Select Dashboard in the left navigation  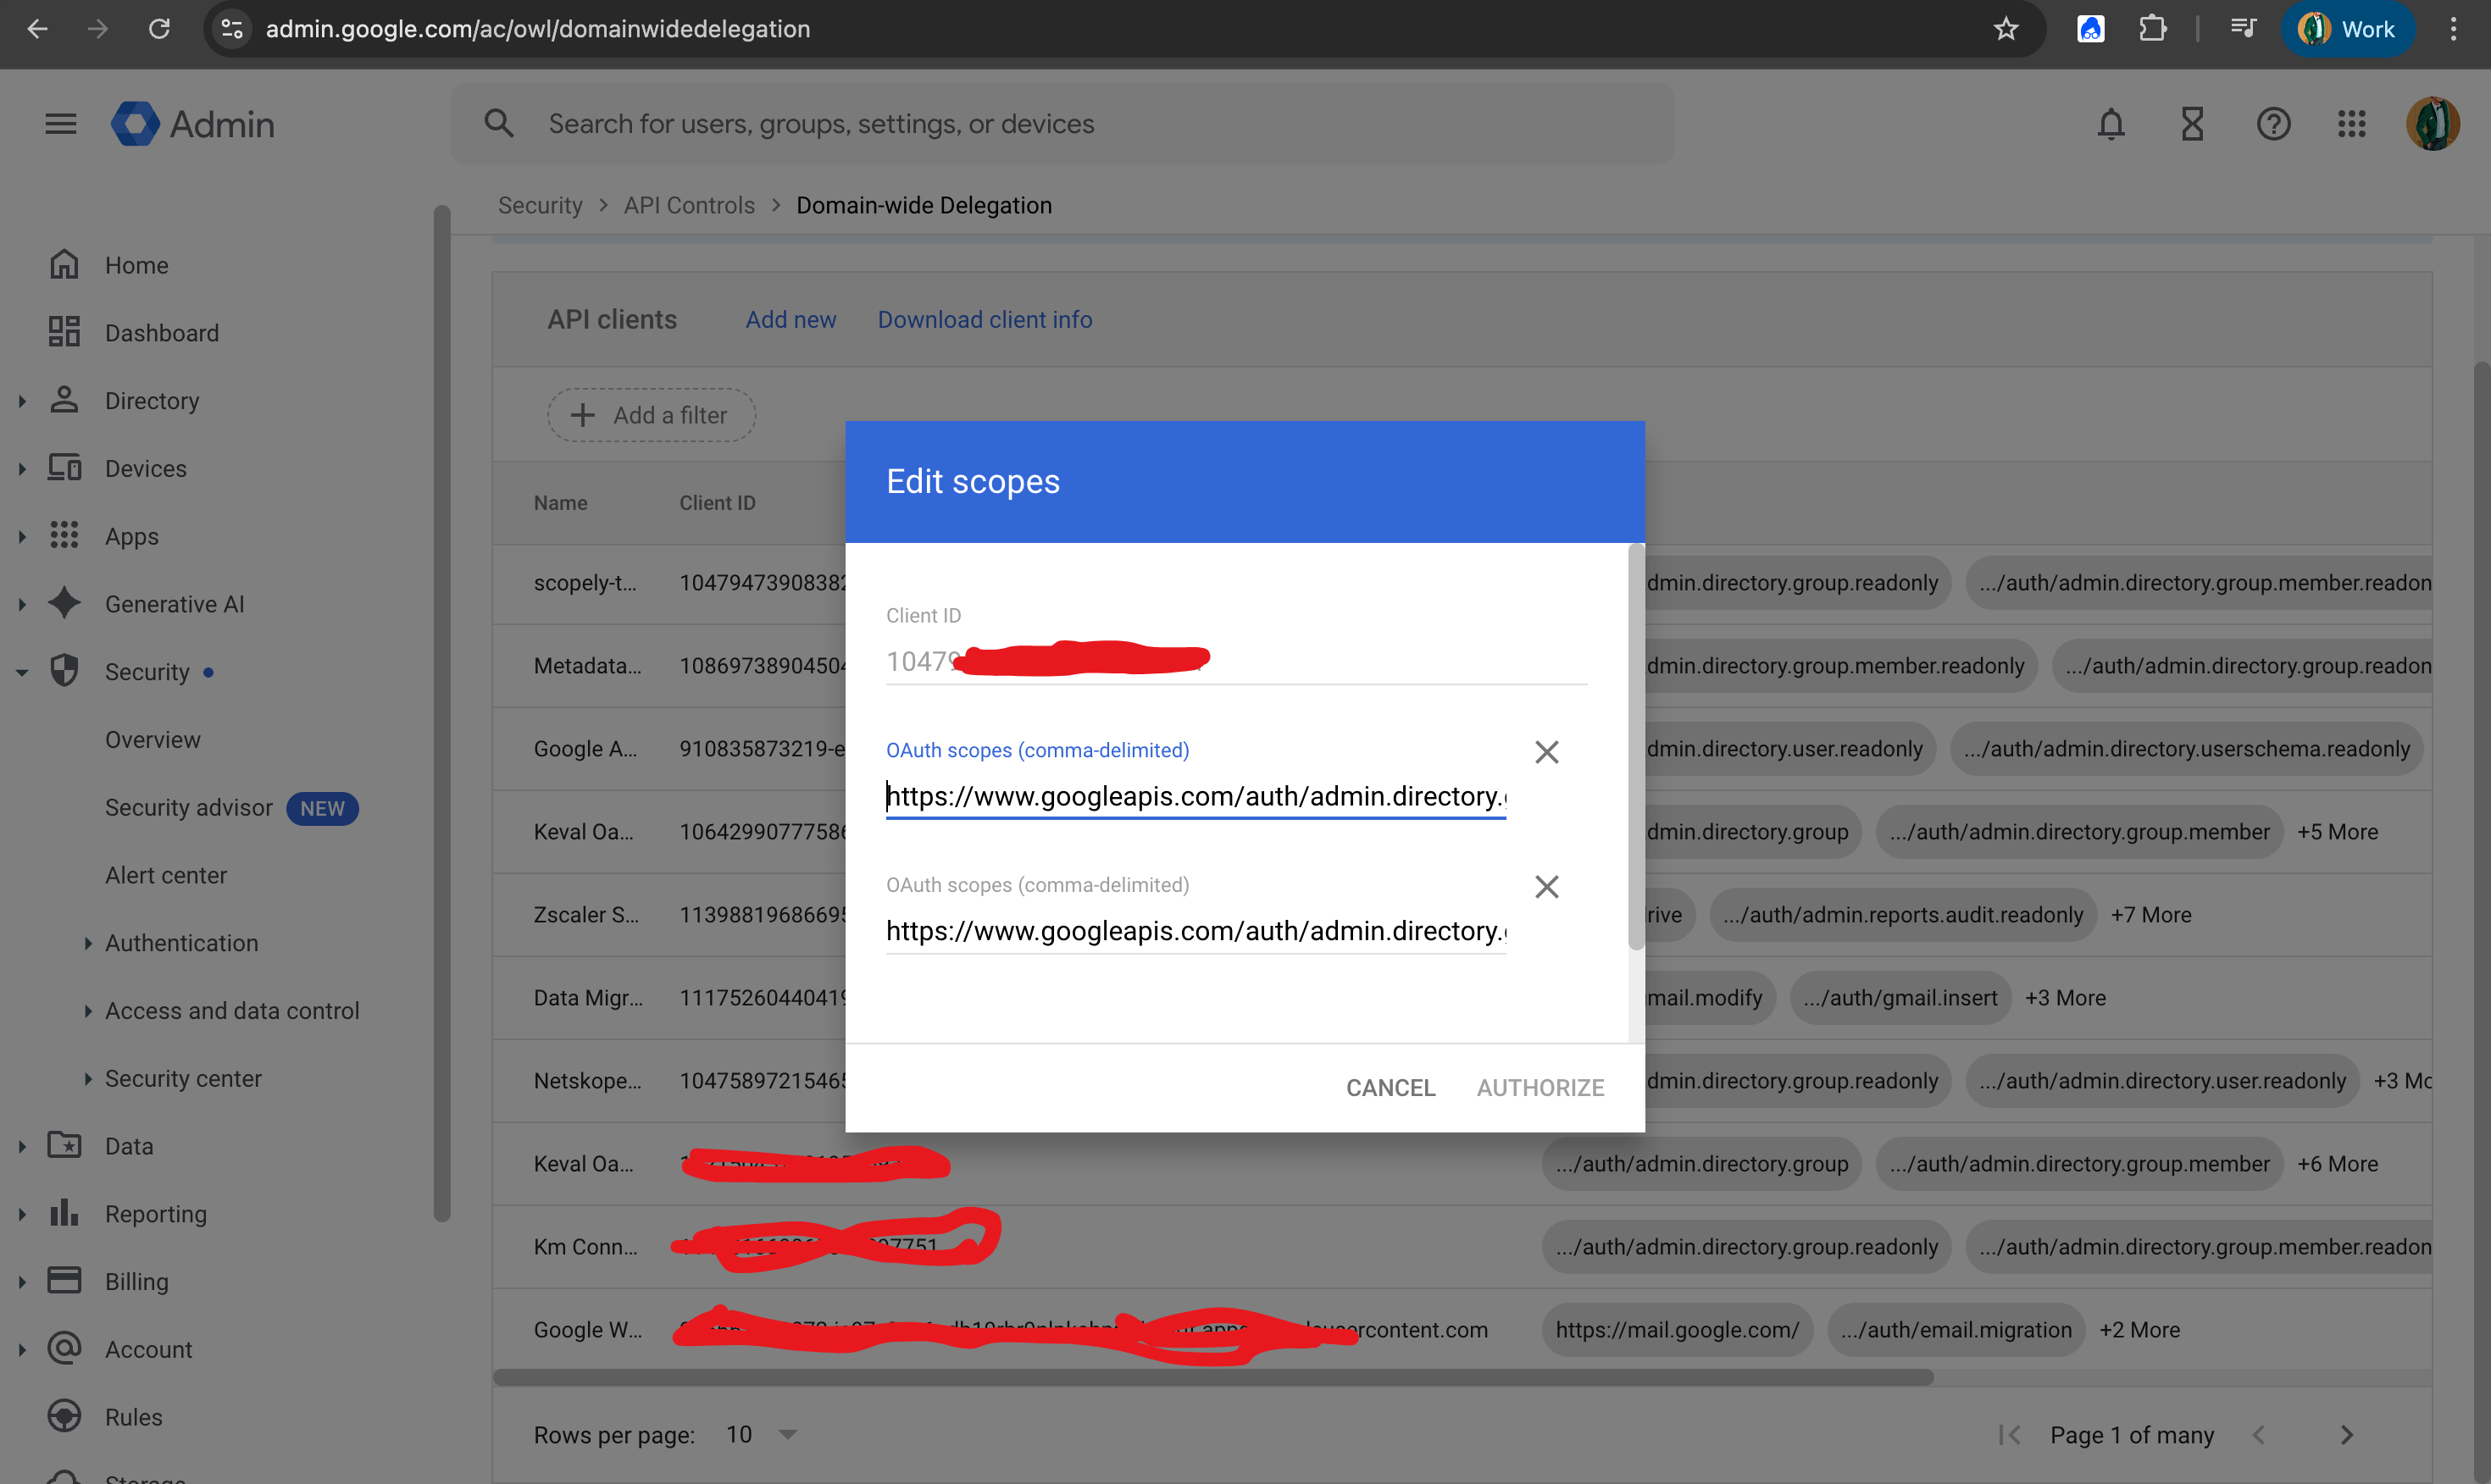click(x=161, y=333)
